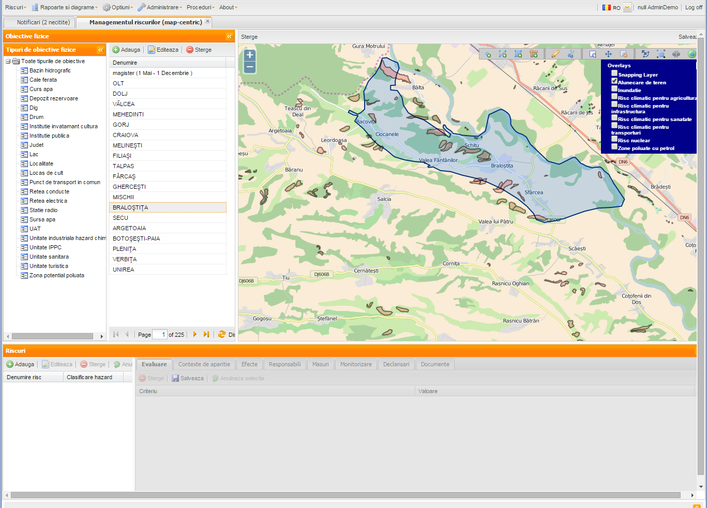The height and width of the screenshot is (508, 707).
Task: Click Salveaza in the Evaluare toolbar
Action: click(x=188, y=378)
